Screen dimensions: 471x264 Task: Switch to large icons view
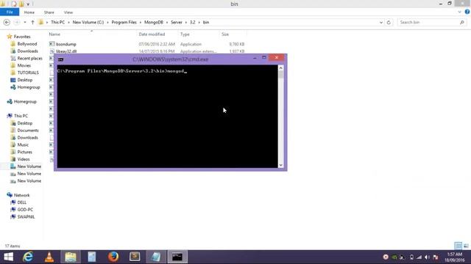tap(466, 246)
